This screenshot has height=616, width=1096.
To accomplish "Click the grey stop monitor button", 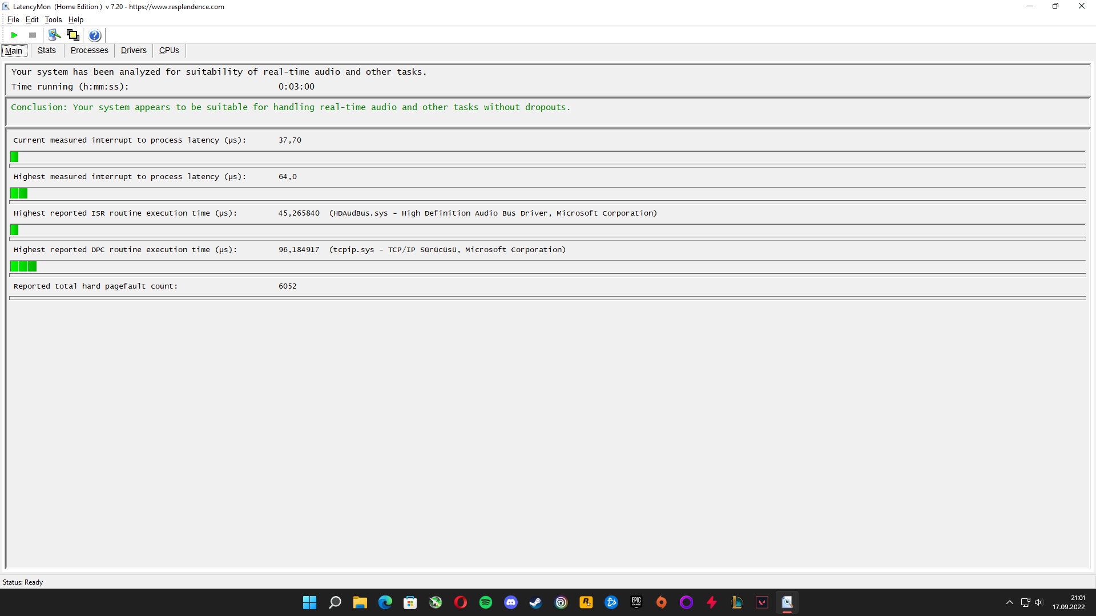I will [33, 35].
